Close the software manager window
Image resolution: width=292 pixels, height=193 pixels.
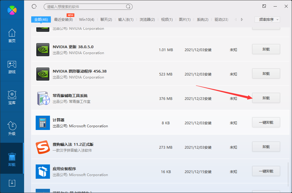(286, 6)
